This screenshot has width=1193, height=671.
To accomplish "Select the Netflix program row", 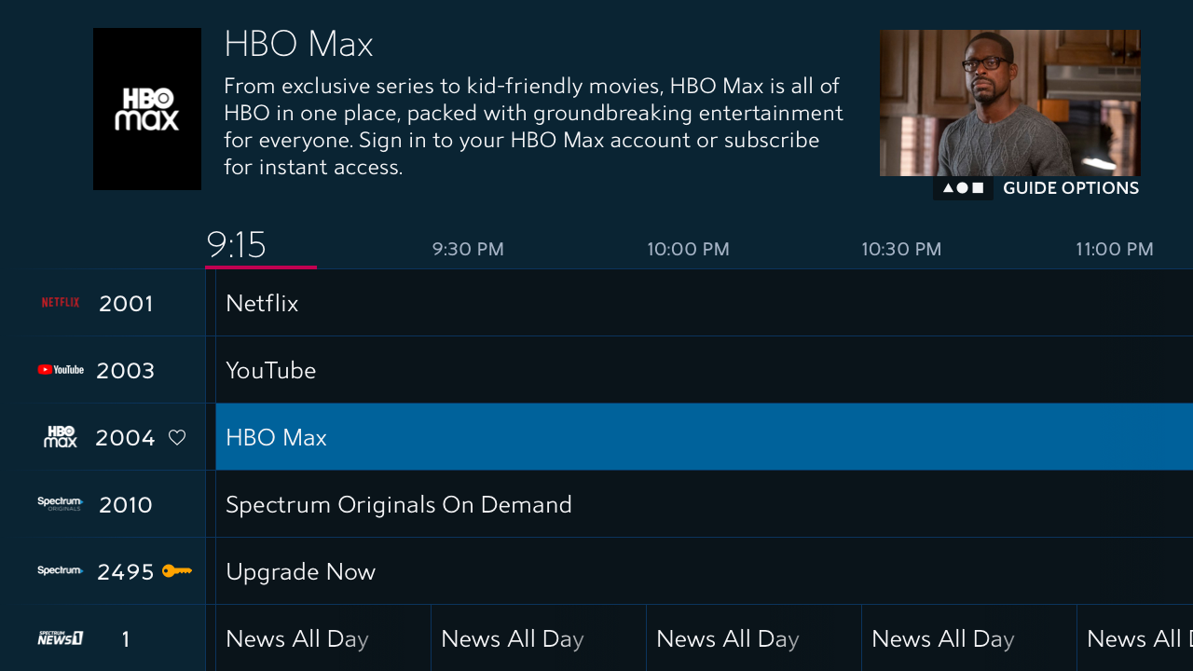I will click(704, 303).
